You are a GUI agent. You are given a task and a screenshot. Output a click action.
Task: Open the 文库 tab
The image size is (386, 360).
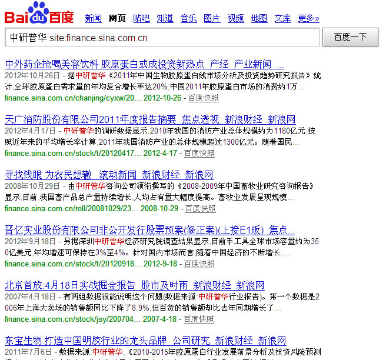click(282, 18)
